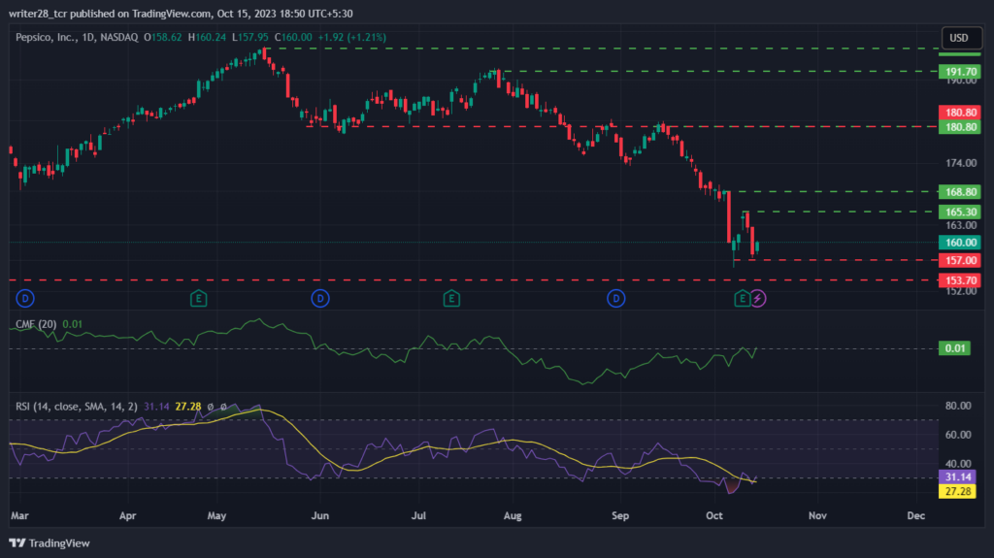The image size is (994, 558).
Task: Click the green 0.01 CMF axis label
Action: point(955,348)
